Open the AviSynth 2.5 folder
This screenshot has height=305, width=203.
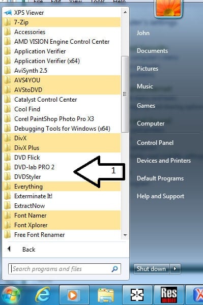62,71
